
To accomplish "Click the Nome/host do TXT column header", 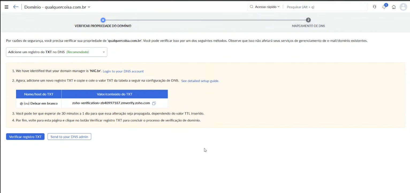I will coord(39,94).
